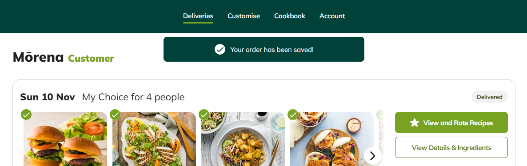
Task: Click the View and Rate Recipes button
Action: pyautogui.click(x=451, y=123)
